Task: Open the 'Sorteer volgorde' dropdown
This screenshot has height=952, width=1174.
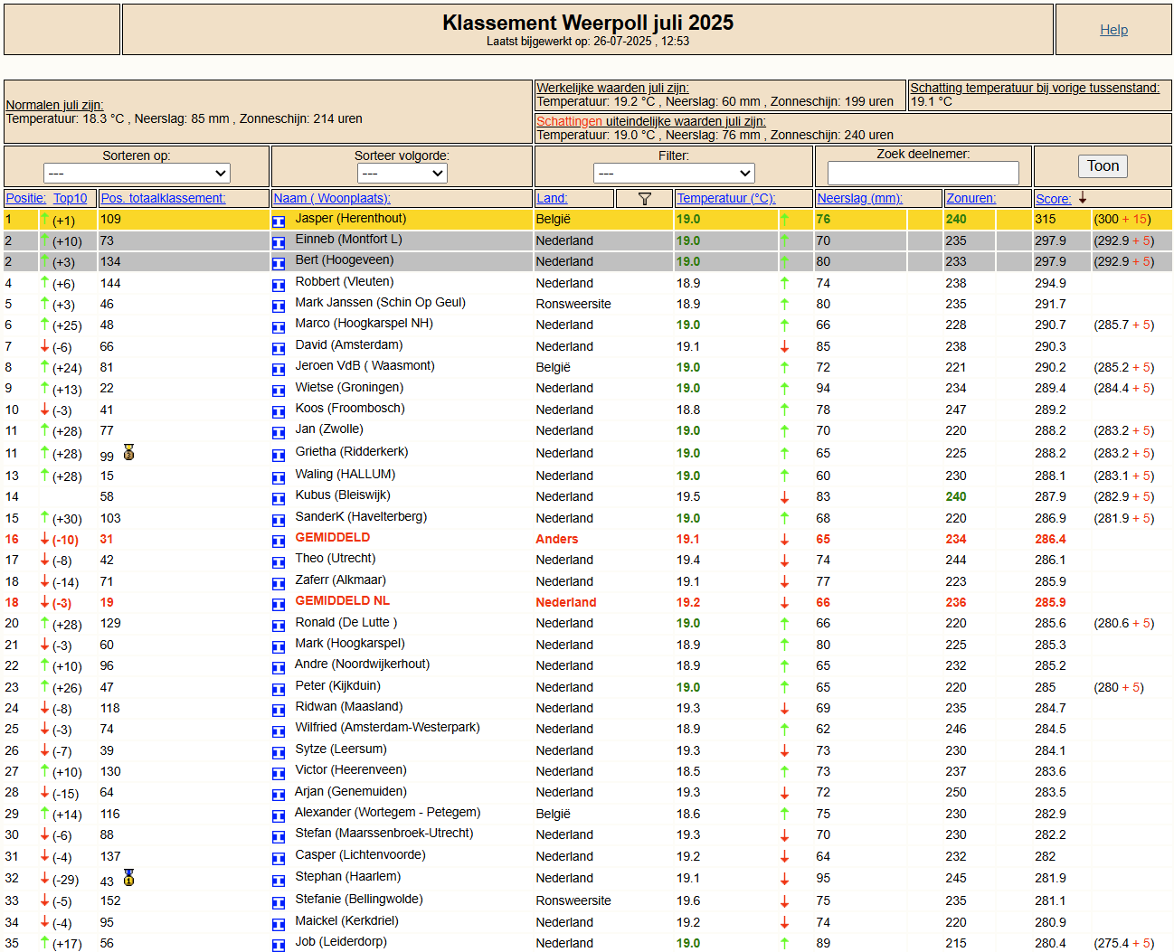Action: (402, 173)
